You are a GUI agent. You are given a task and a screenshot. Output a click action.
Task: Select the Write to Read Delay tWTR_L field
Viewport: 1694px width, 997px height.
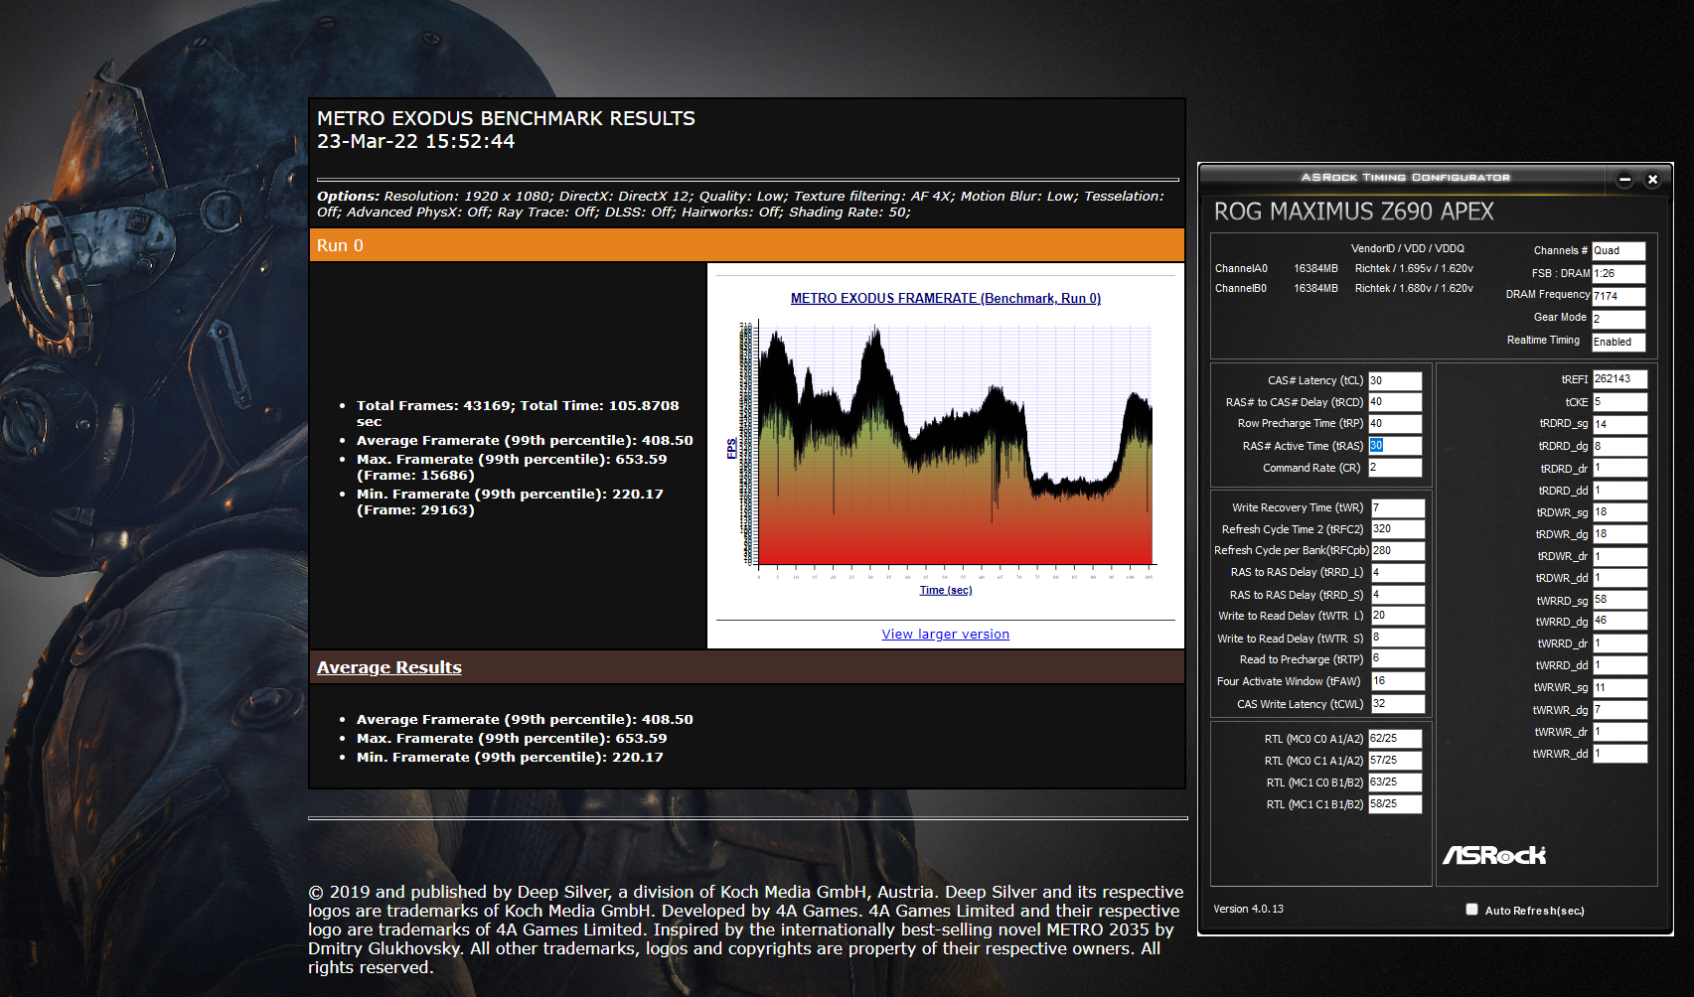[x=1398, y=616]
